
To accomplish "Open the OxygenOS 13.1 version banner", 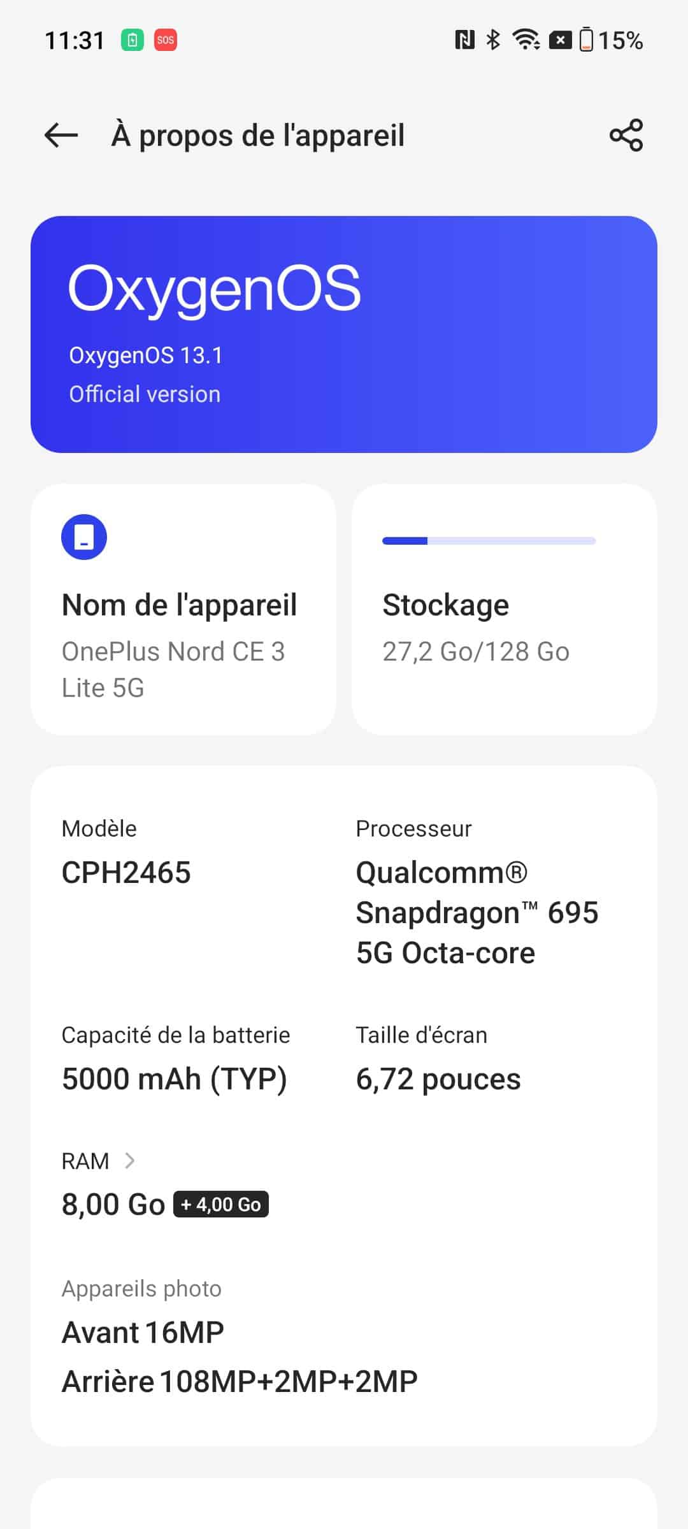I will coord(344,334).
